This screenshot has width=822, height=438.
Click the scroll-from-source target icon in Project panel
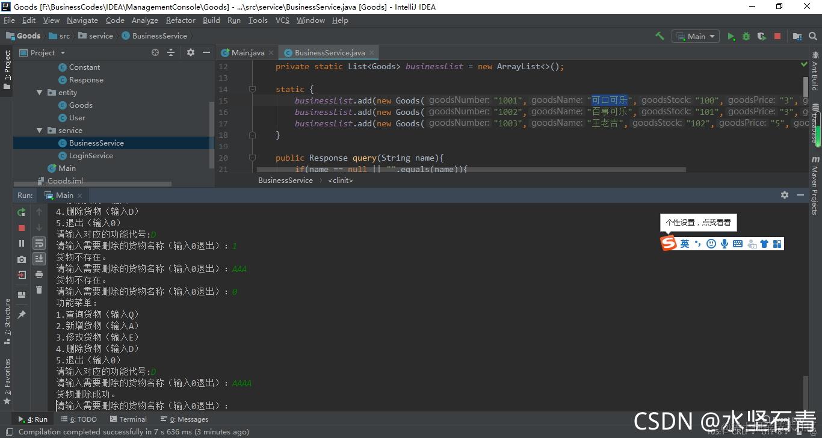pyautogui.click(x=155, y=53)
